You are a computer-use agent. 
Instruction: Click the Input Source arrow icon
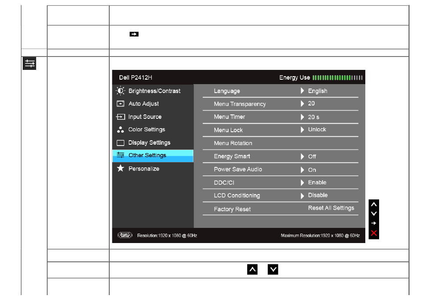point(120,117)
